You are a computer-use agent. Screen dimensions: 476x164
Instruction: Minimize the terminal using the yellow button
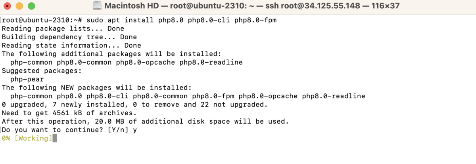(x=19, y=6)
